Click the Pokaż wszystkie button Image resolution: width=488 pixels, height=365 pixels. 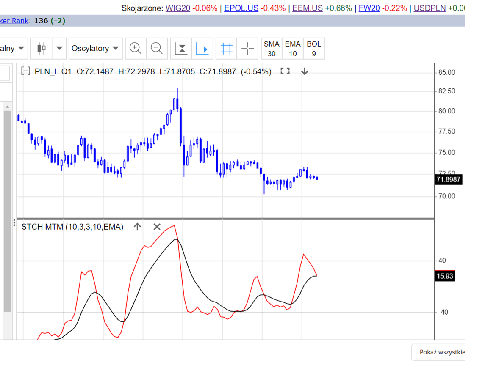click(x=442, y=352)
